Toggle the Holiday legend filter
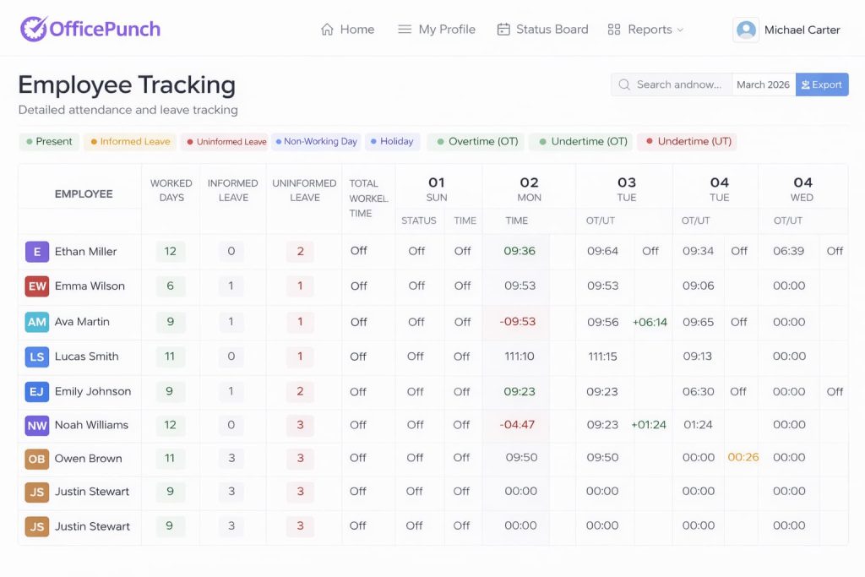Viewport: 865px width, 577px height. pos(392,142)
